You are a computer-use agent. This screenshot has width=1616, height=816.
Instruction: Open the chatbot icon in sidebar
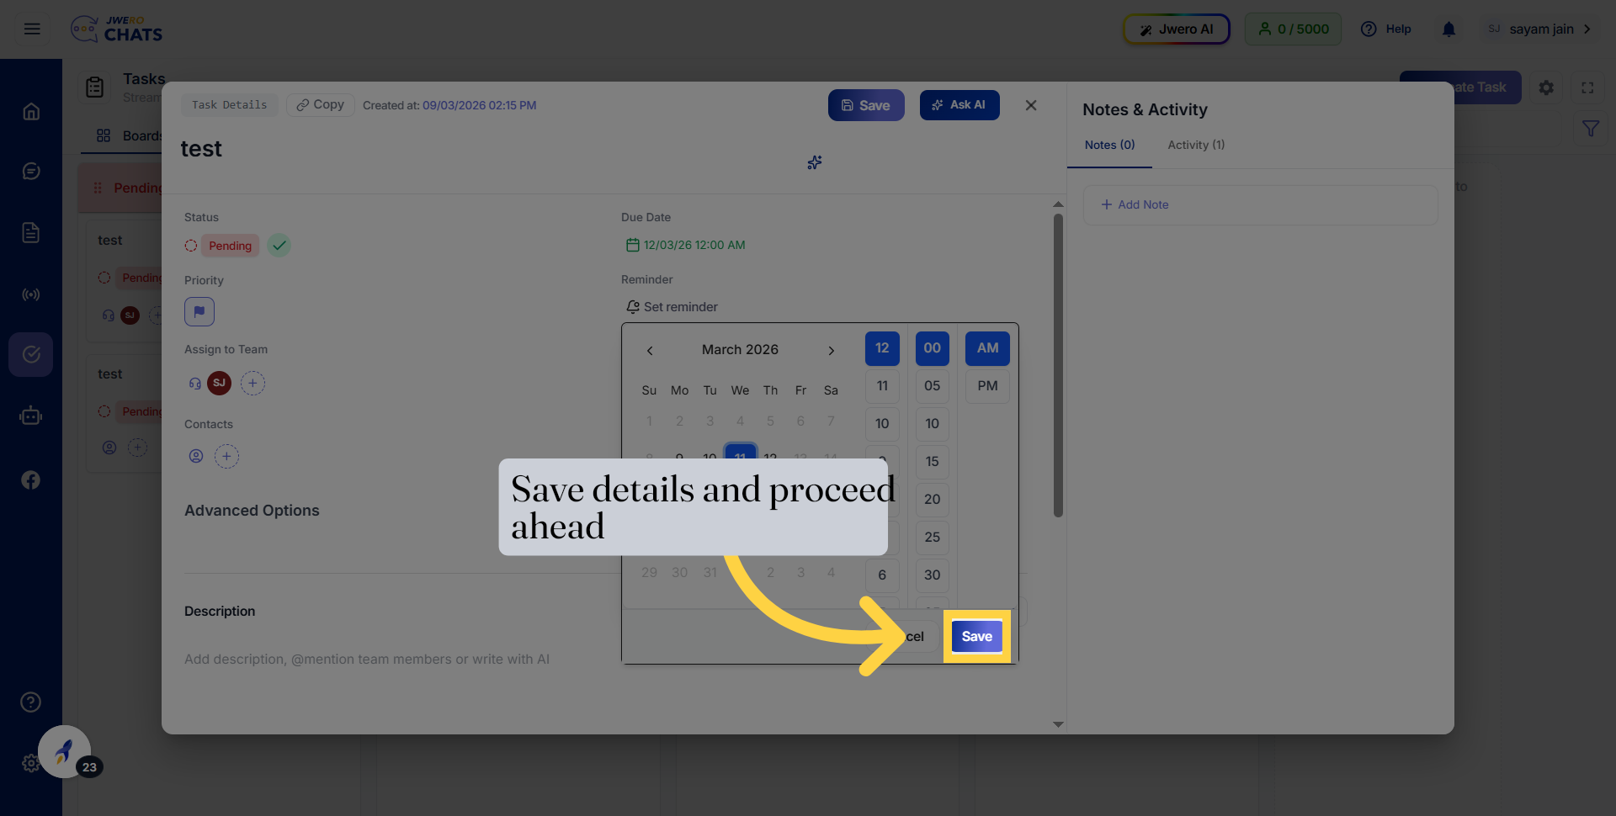click(31, 416)
